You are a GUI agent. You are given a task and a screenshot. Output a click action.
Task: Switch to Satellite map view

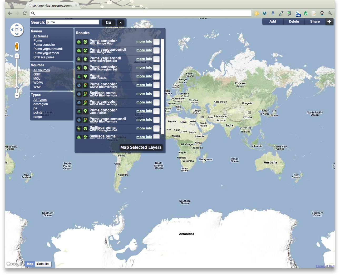[x=43, y=264]
